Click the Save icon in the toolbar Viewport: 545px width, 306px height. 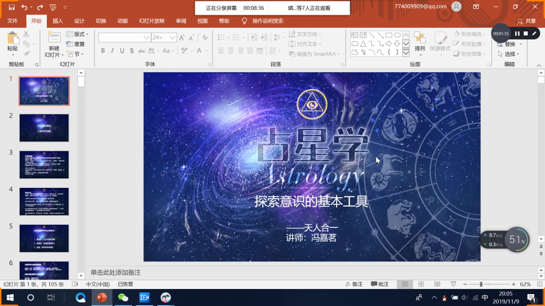pos(11,7)
